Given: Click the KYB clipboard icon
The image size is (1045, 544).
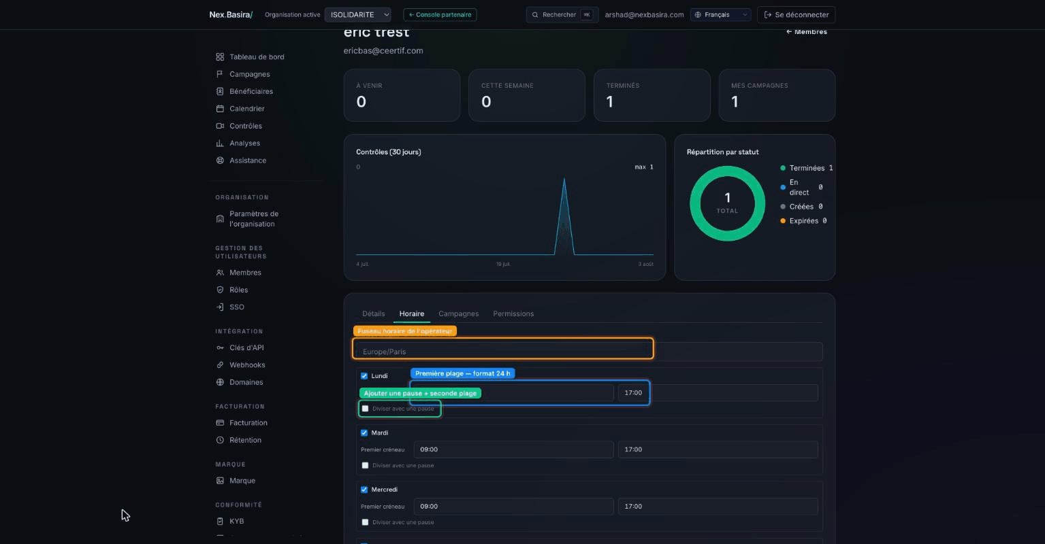Looking at the screenshot, I should pos(220,522).
